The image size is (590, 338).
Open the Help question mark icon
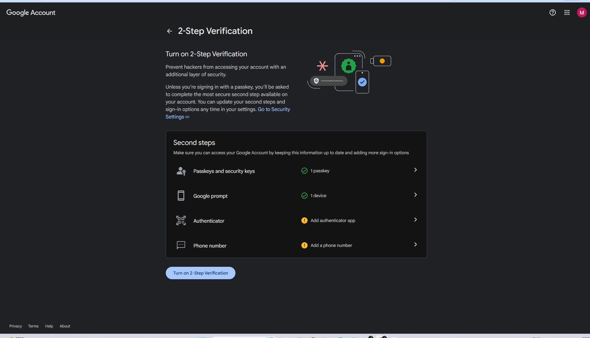552,12
